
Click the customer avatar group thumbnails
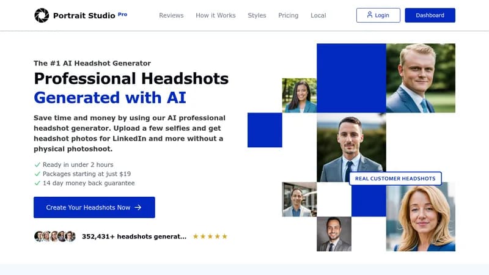[55, 237]
